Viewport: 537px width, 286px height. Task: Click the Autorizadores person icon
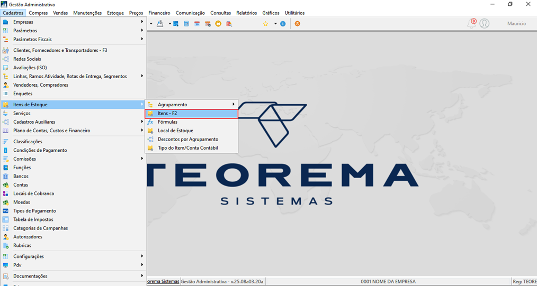click(5, 237)
